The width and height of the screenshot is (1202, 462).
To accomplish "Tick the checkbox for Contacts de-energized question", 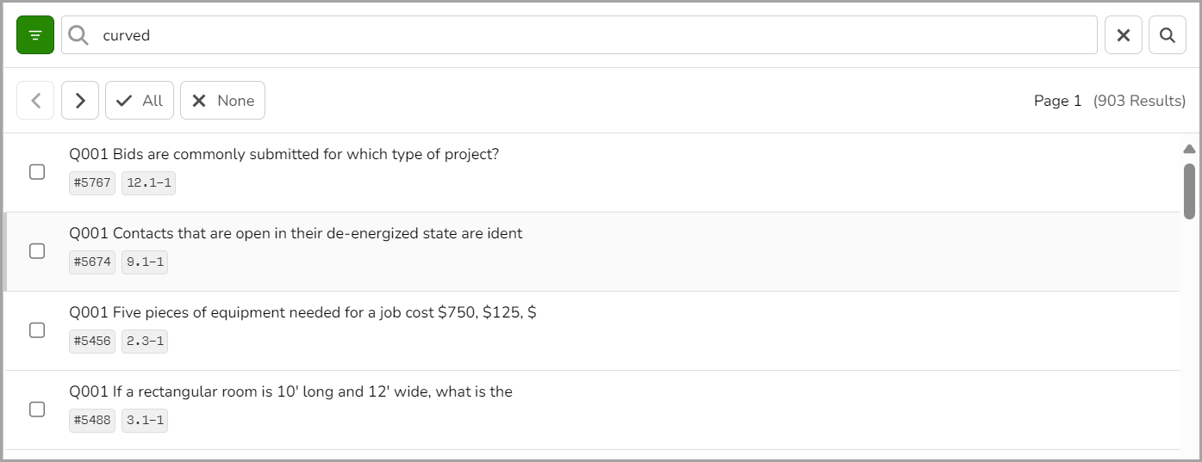I will 37,251.
